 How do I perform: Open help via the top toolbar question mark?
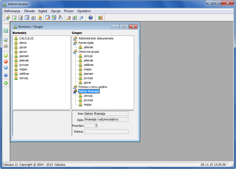click(90, 18)
